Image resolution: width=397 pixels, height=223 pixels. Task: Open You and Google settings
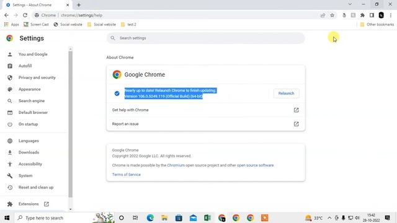[33, 55]
